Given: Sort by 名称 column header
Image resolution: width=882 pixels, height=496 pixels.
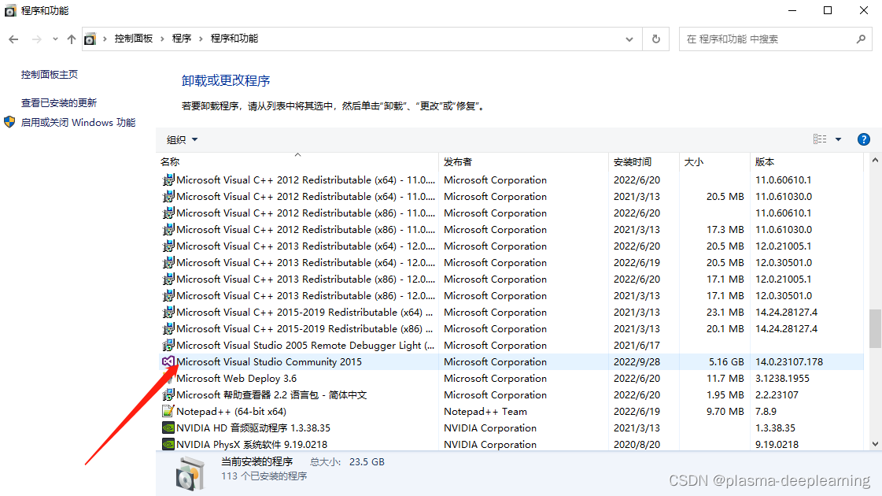Looking at the screenshot, I should pos(297,161).
